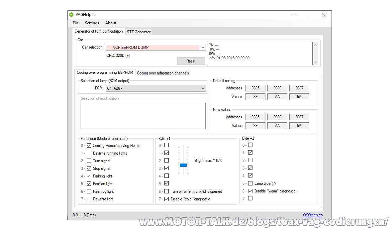Enable Rear fog light checkbox
The width and height of the screenshot is (391, 228).
click(x=89, y=191)
